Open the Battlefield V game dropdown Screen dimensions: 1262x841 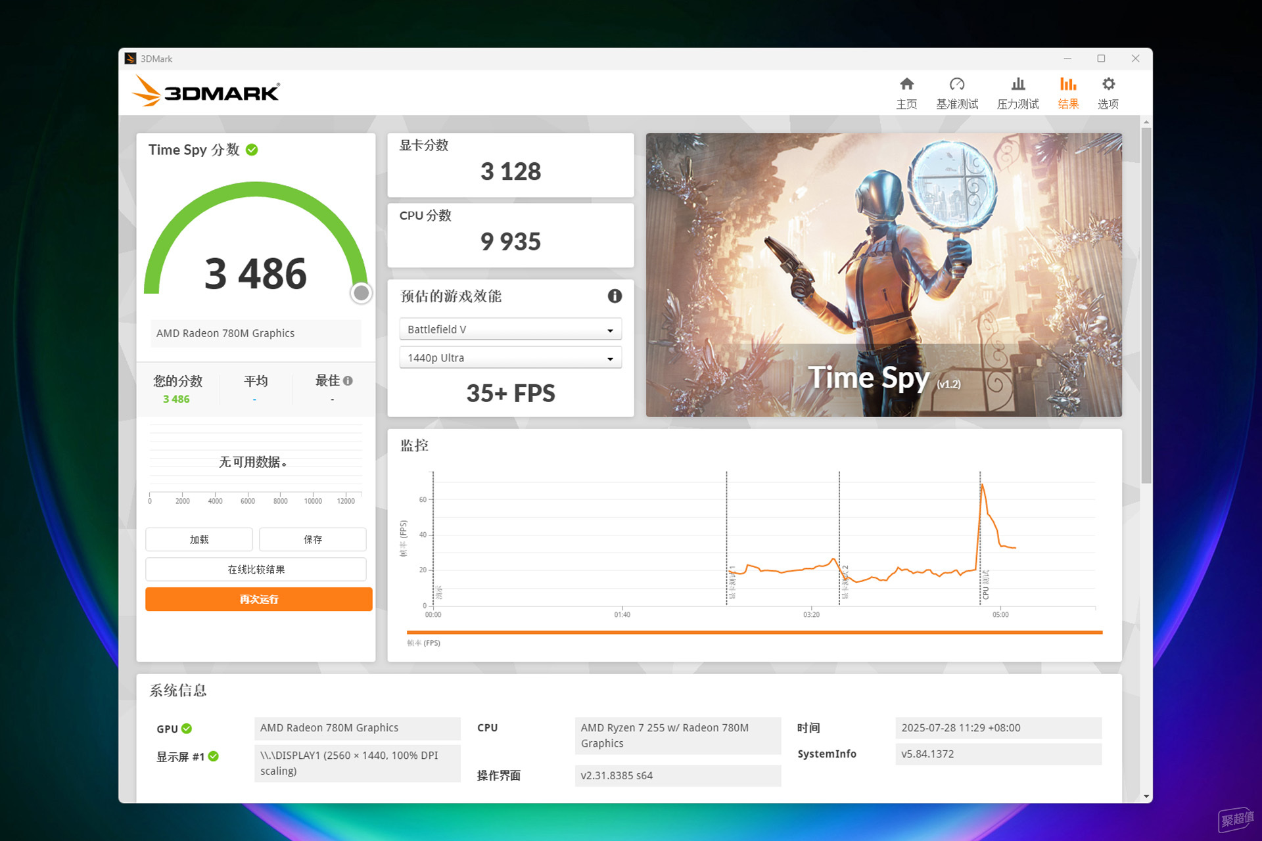click(x=511, y=329)
